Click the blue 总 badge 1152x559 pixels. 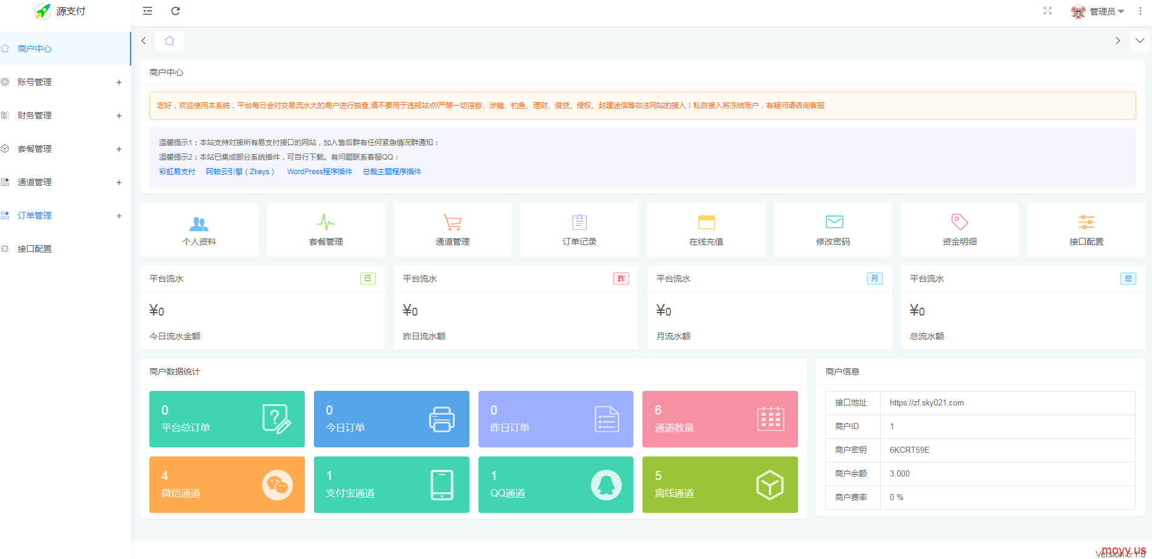tap(1128, 279)
